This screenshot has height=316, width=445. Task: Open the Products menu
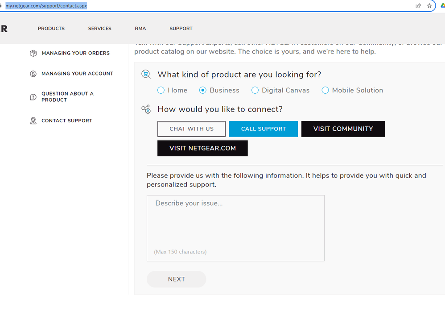pyautogui.click(x=51, y=29)
